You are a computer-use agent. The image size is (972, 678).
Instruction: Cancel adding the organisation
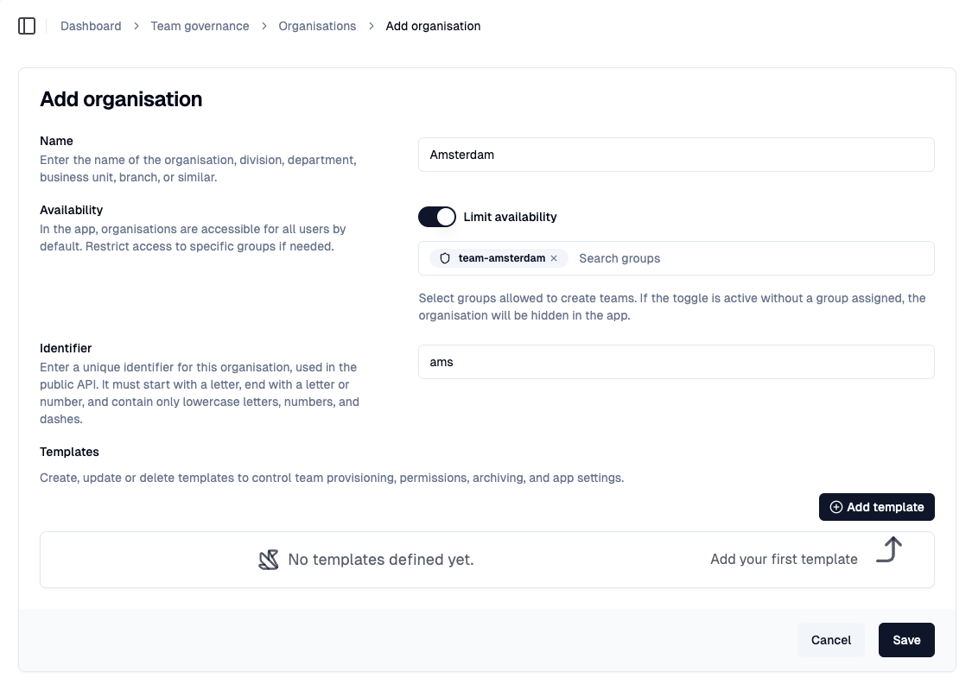pos(830,640)
